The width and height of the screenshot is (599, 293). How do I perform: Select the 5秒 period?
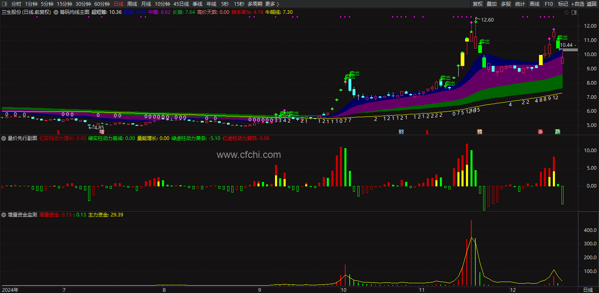(225, 4)
